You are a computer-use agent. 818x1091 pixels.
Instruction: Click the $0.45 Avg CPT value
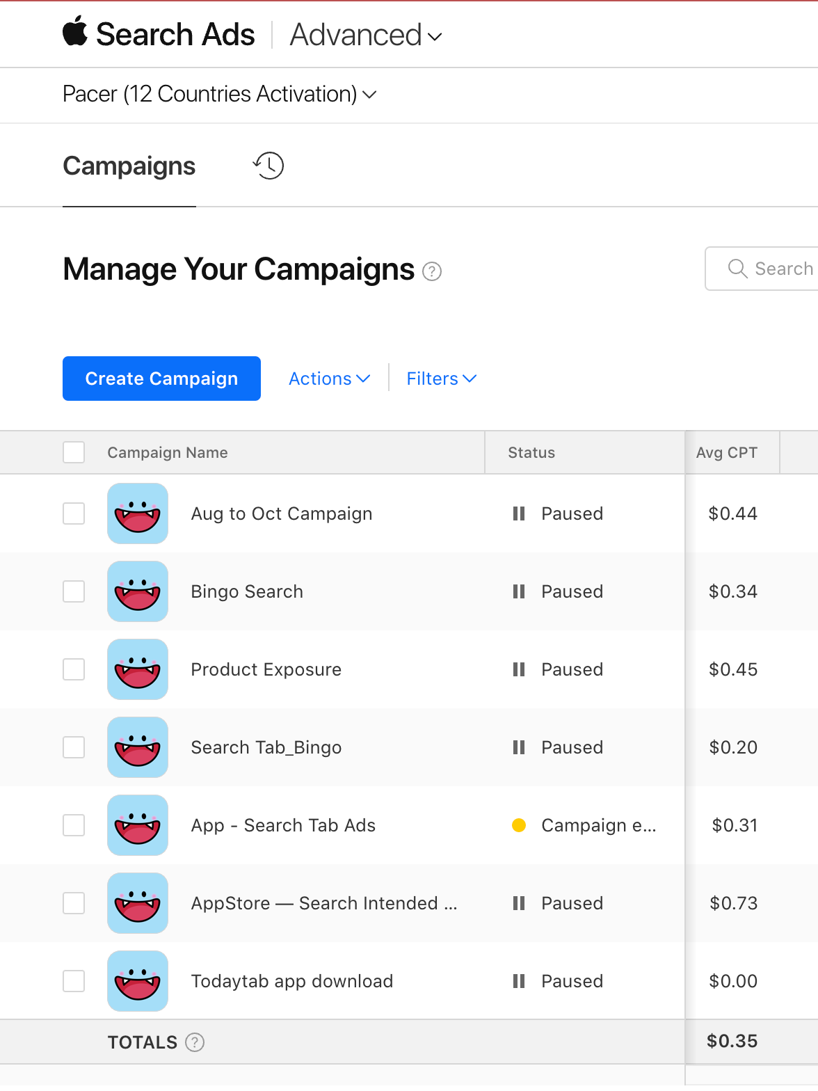tap(733, 669)
